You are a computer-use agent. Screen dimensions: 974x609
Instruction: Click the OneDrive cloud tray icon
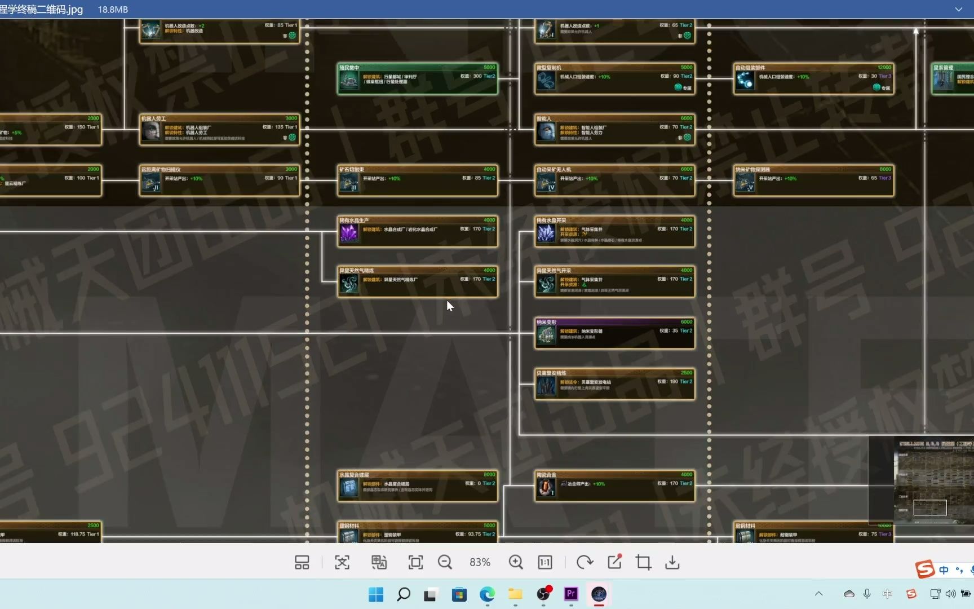click(849, 594)
